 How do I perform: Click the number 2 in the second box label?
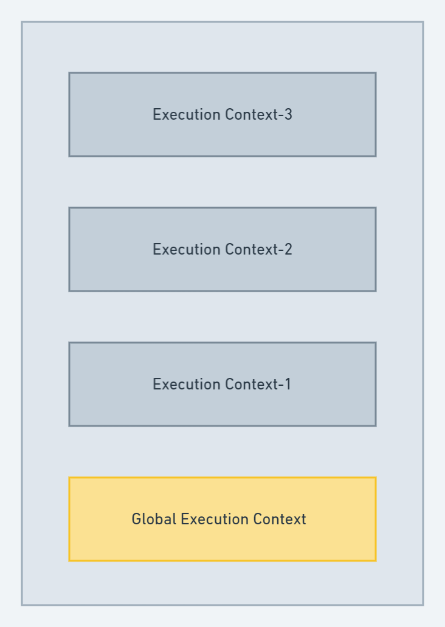(x=288, y=249)
